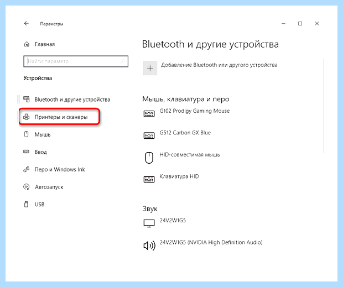Select the 24V2W1G5 monitor entry
This screenshot has height=287, width=343.
(x=173, y=220)
